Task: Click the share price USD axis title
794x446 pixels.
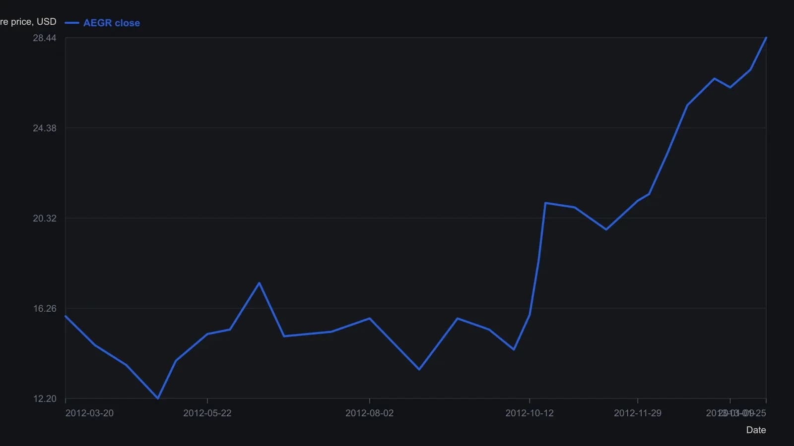Action: coord(28,22)
